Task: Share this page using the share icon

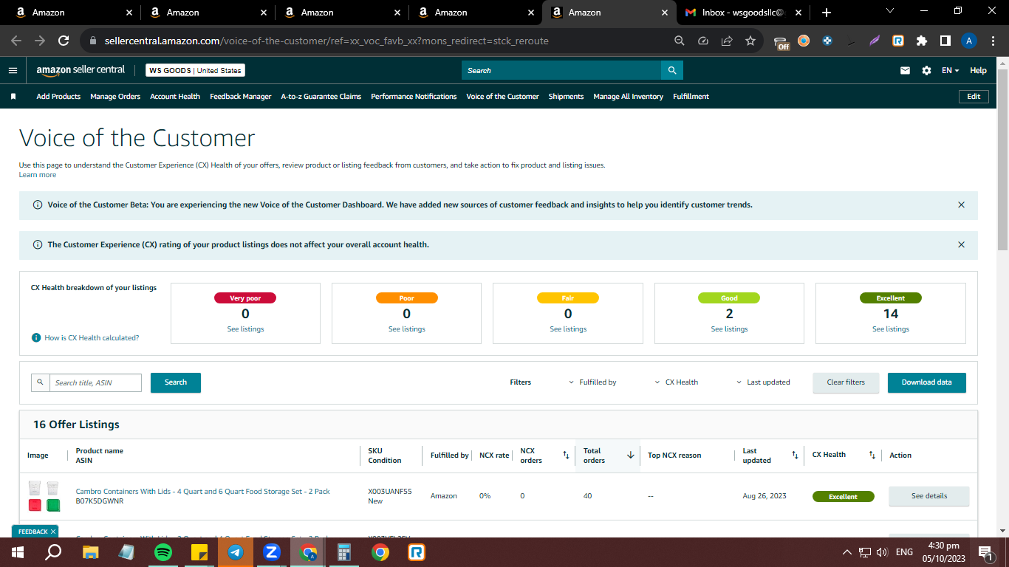Action: (x=727, y=41)
